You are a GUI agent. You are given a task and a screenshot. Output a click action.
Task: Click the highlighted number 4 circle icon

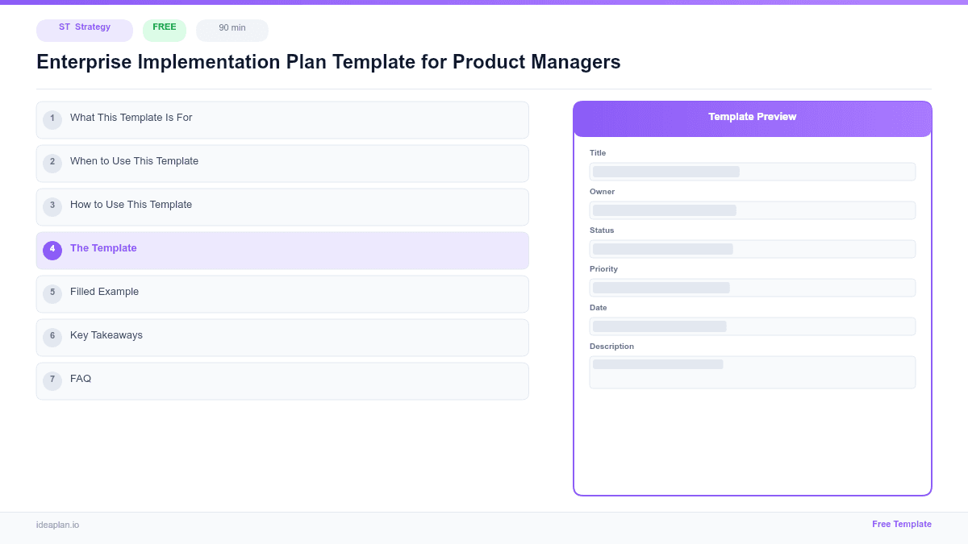click(52, 250)
